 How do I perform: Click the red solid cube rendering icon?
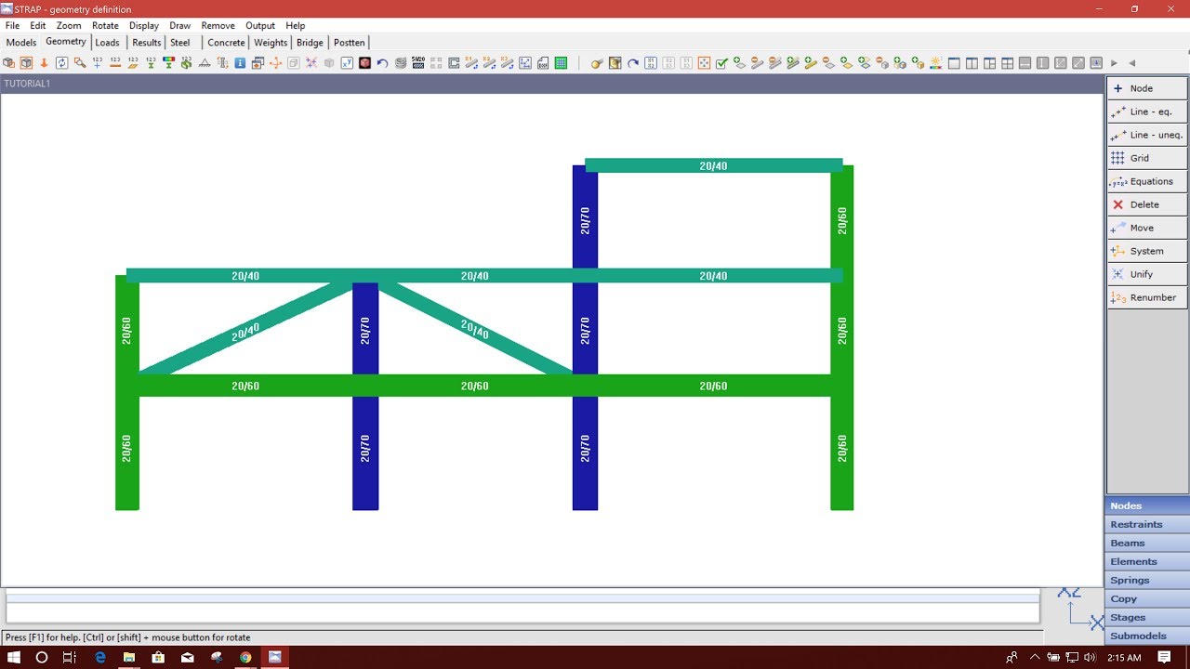[364, 62]
